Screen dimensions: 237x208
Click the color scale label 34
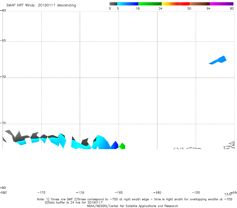pos(160,8)
